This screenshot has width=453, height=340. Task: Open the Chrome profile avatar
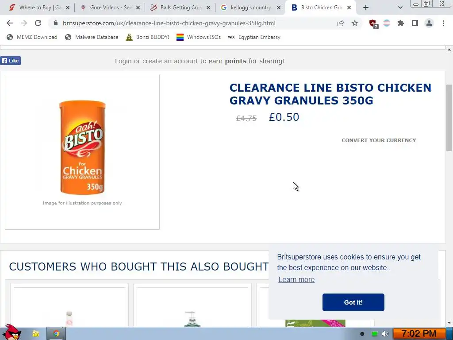click(x=429, y=23)
